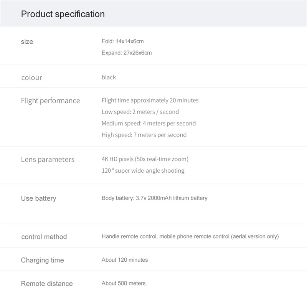
Task: Click the "Fold: 14x14x6cm" value
Action: click(122, 41)
